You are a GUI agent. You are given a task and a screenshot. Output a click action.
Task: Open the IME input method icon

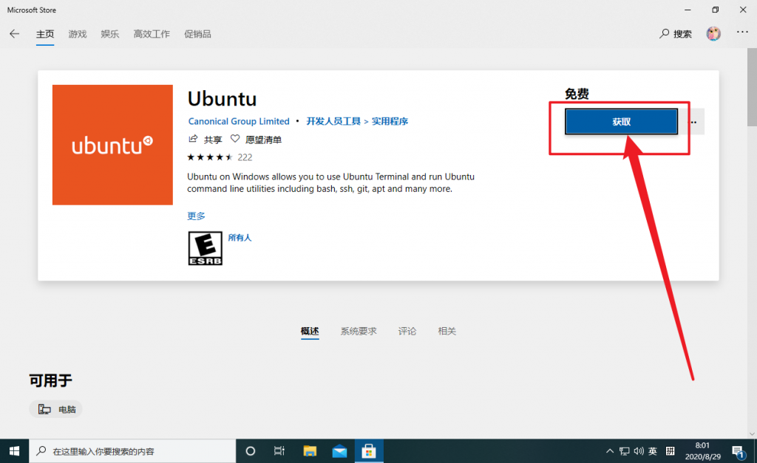tap(670, 451)
